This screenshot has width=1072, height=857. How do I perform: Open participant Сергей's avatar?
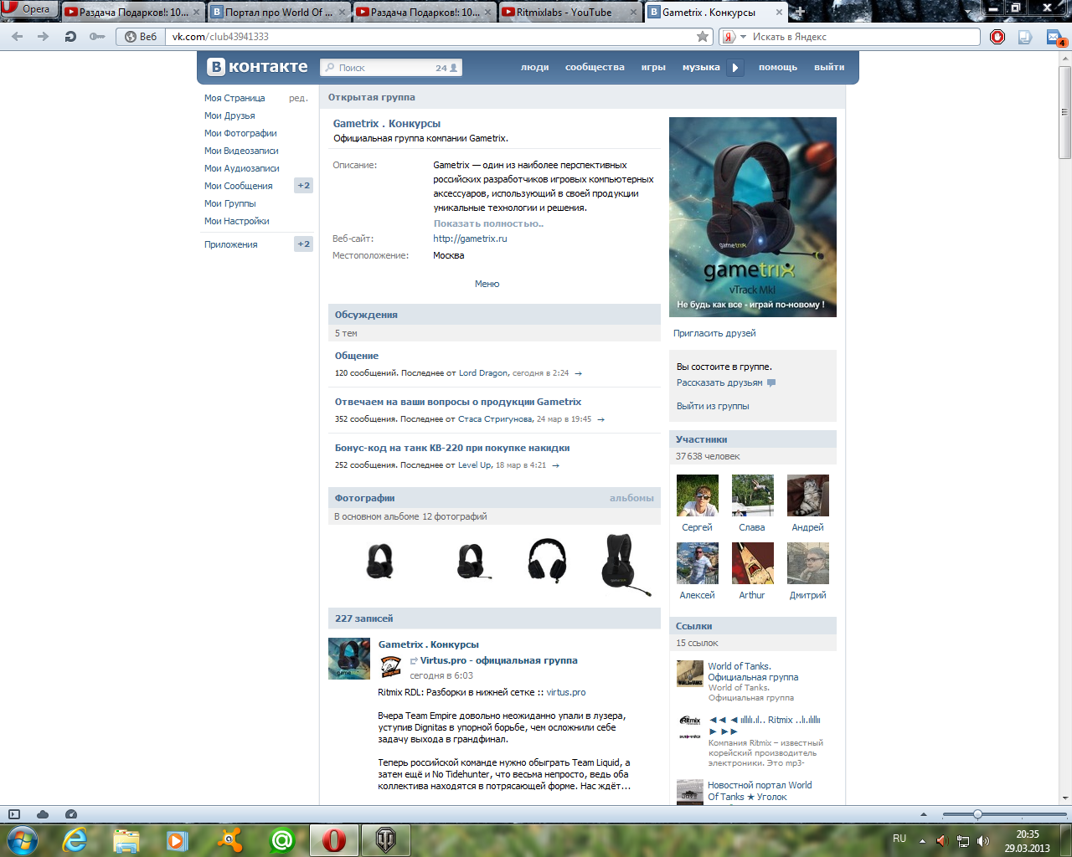pos(698,495)
